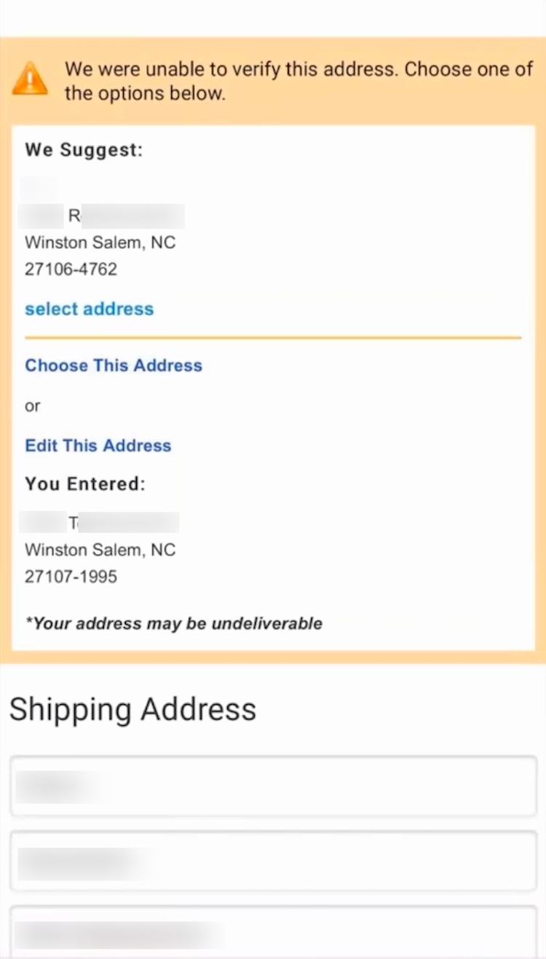Click the "unable to verify this address" message
This screenshot has width=546, height=959.
coord(298,82)
